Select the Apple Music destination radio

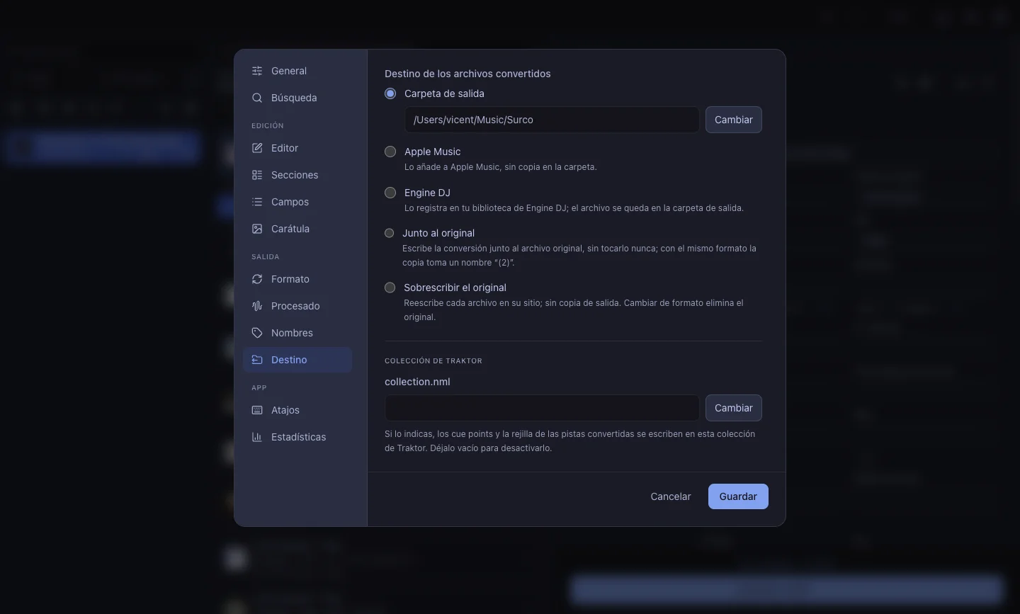tap(390, 152)
